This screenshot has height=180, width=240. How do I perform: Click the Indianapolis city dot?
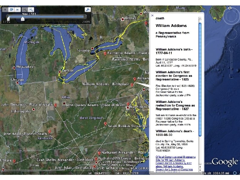click(x=34, y=110)
